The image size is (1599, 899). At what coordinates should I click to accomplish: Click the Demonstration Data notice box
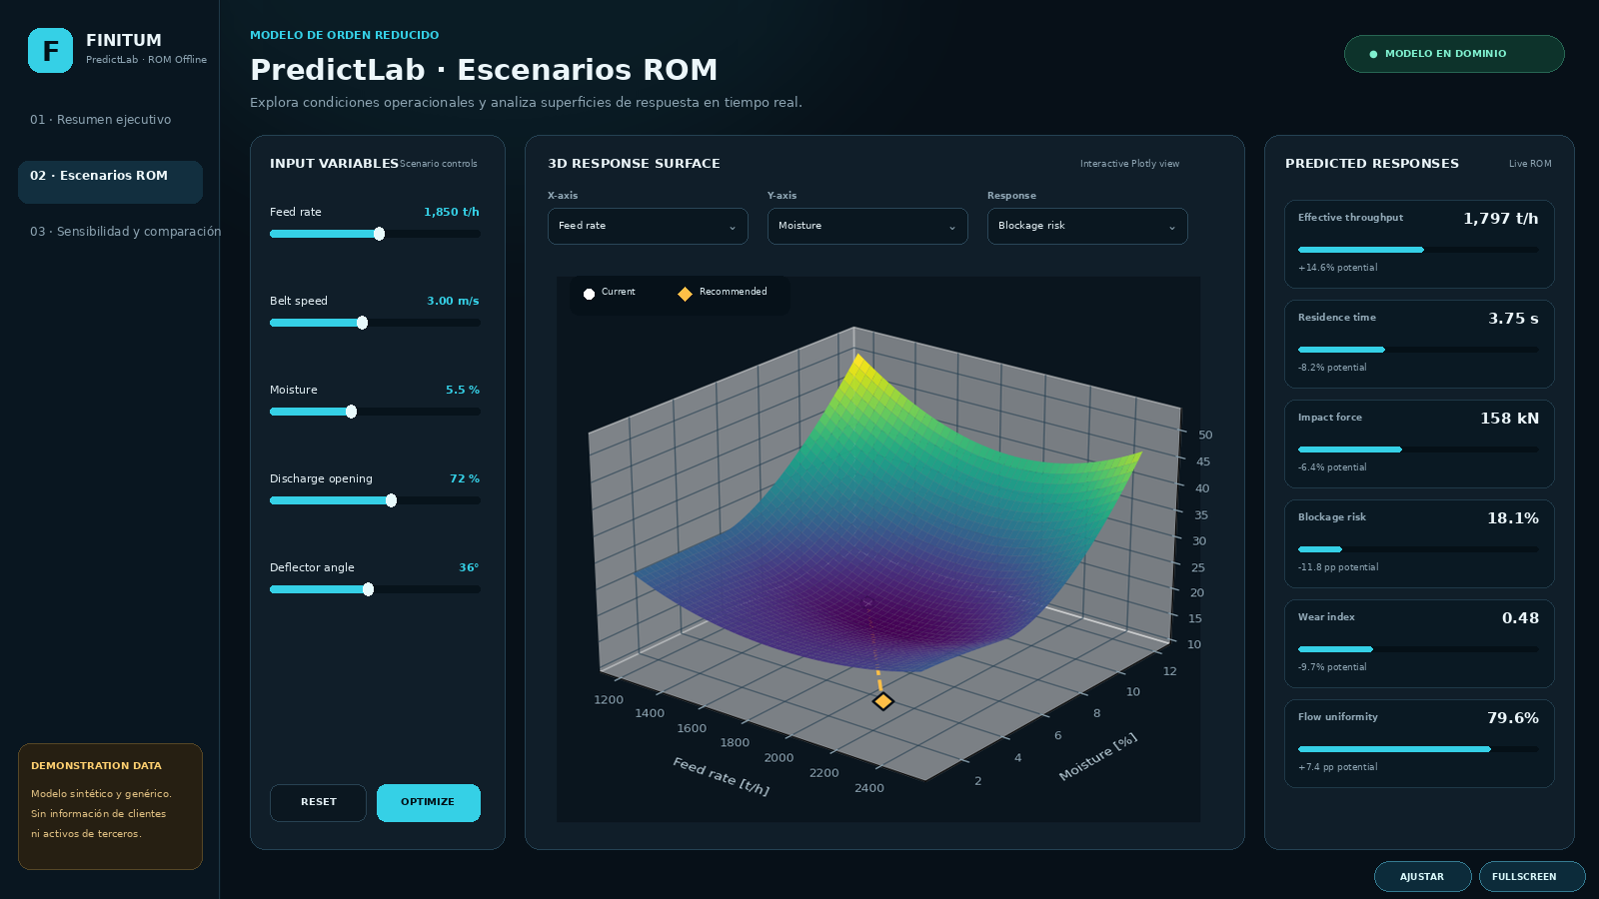(x=110, y=806)
